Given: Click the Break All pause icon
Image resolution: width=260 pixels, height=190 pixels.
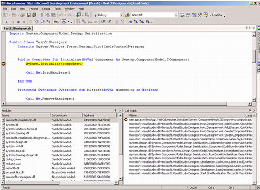Looking at the screenshot, I should click(12, 22).
